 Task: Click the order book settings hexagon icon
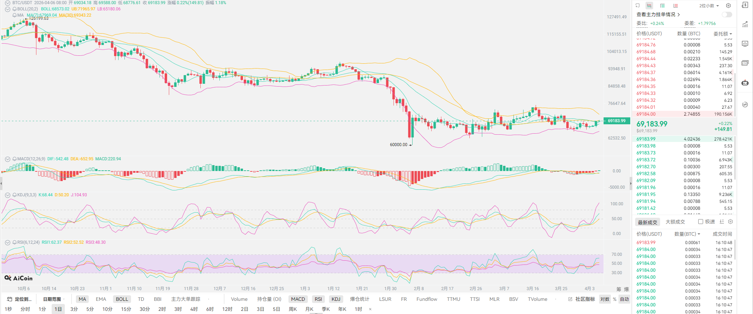pos(728,6)
